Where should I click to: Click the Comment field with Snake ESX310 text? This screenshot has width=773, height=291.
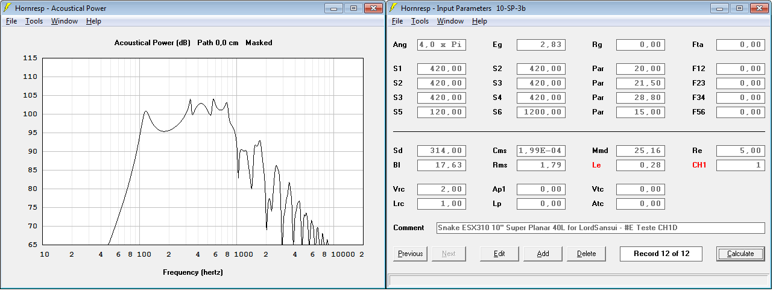coord(601,228)
